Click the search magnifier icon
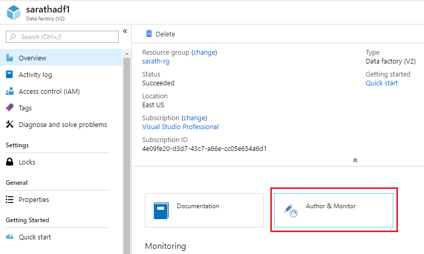 pyautogui.click(x=13, y=36)
